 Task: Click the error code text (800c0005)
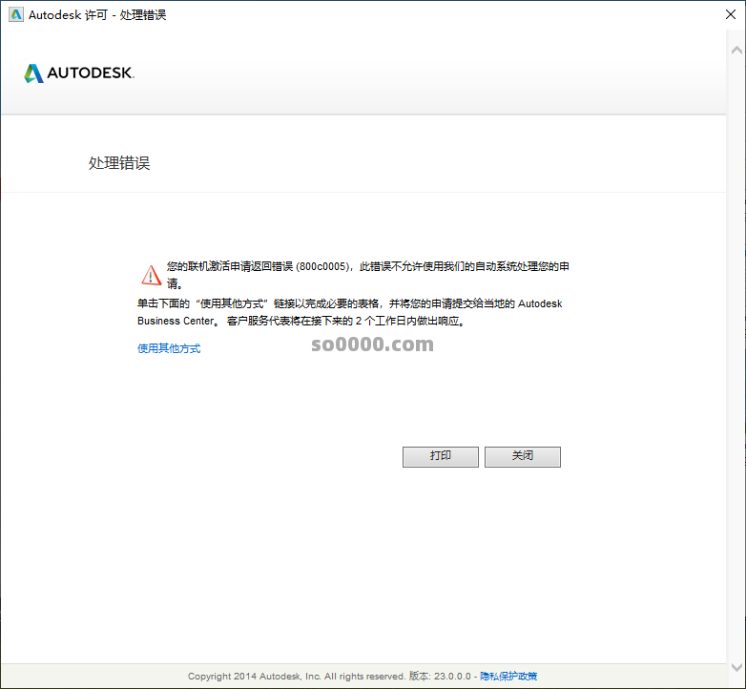pyautogui.click(x=323, y=266)
